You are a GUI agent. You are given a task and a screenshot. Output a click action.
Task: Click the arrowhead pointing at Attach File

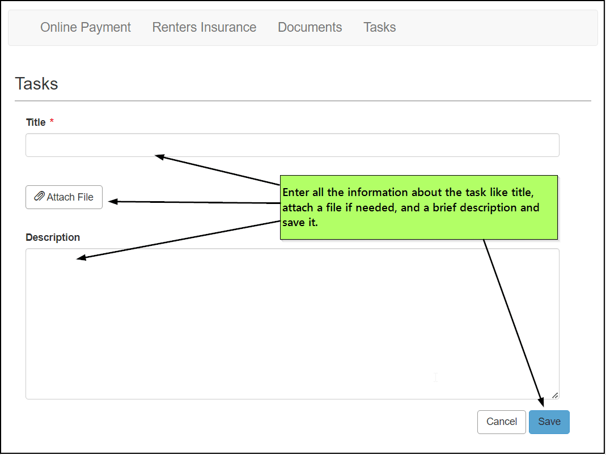tap(113, 201)
